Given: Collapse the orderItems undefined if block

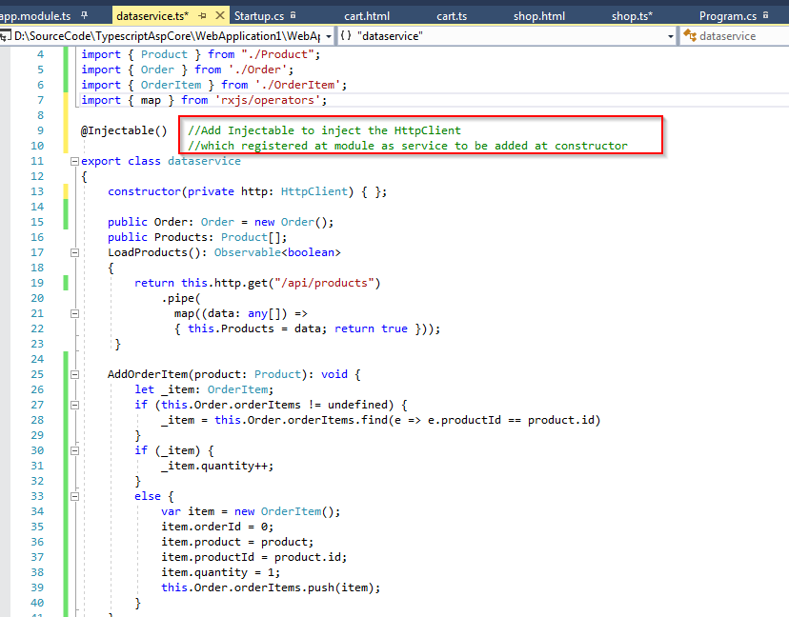Looking at the screenshot, I should click(74, 406).
